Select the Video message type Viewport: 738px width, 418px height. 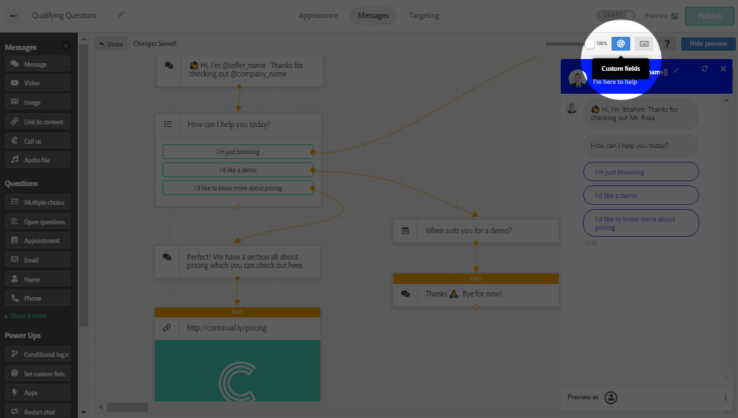37,83
